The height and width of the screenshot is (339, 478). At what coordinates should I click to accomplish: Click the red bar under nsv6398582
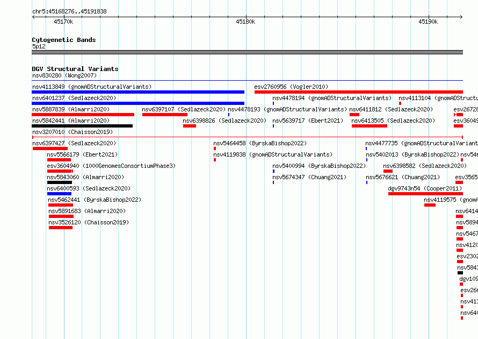point(388,171)
